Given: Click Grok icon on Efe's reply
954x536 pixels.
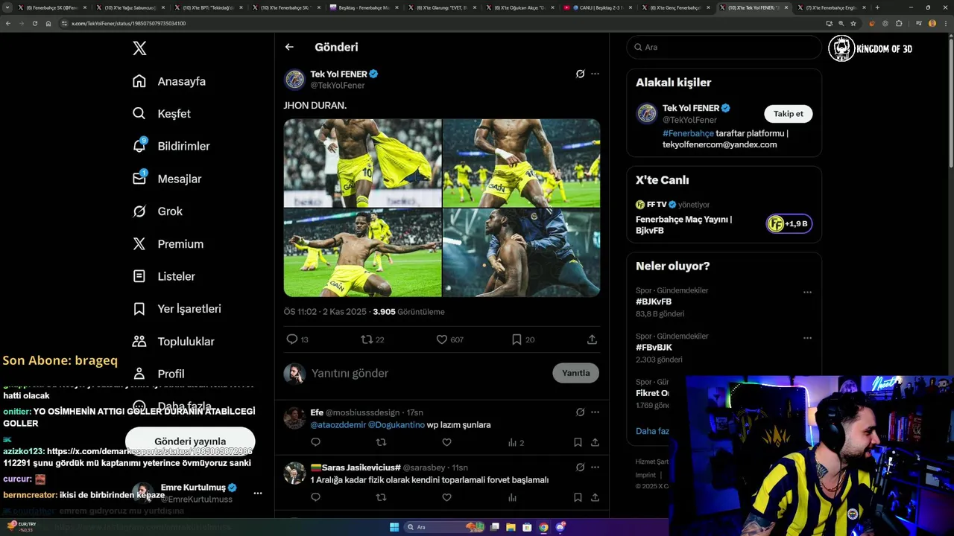Looking at the screenshot, I should click(580, 412).
